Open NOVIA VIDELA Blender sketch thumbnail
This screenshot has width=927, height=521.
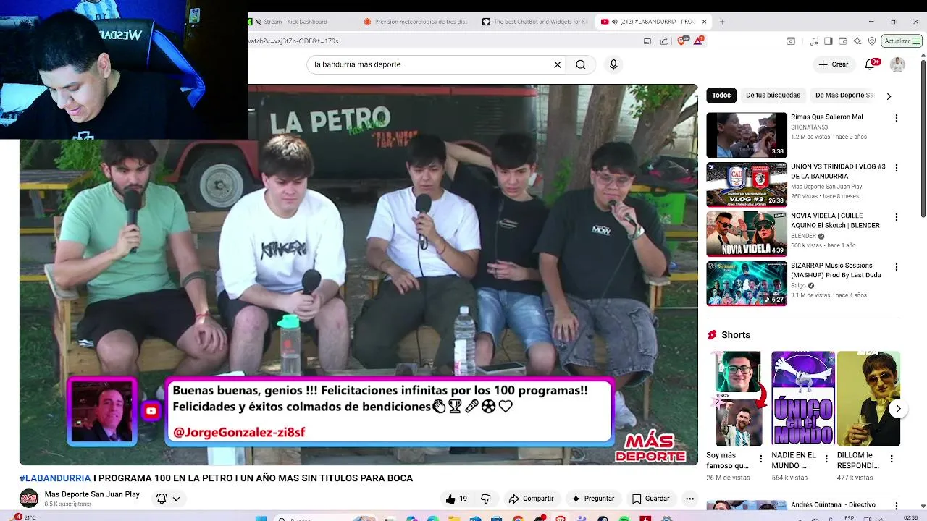tap(747, 234)
